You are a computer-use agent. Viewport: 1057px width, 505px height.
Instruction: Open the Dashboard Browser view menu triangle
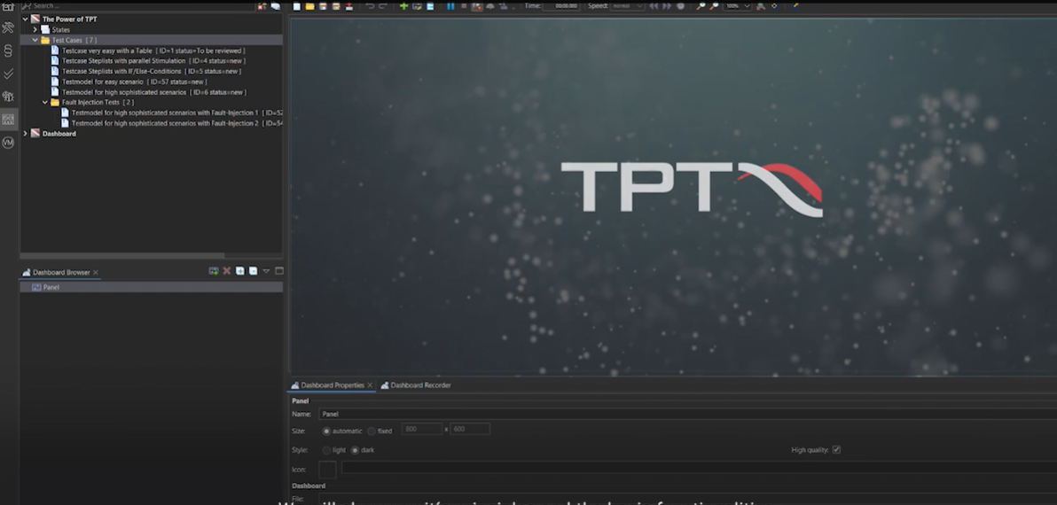click(x=266, y=271)
